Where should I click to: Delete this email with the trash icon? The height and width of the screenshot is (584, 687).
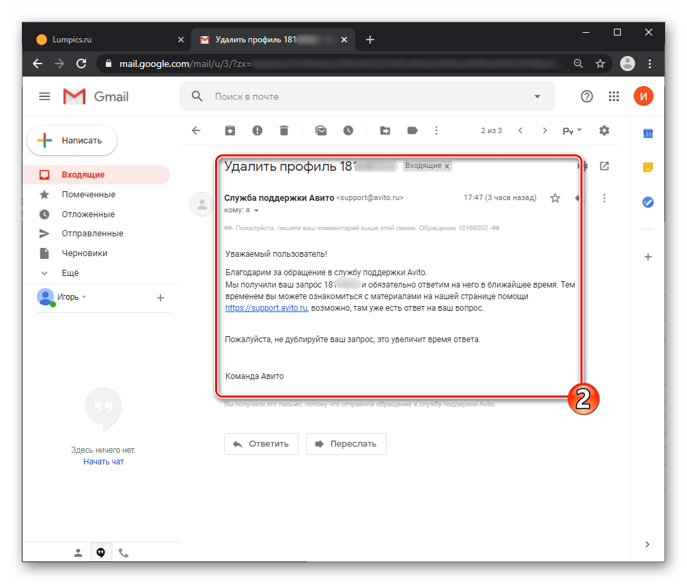point(284,130)
